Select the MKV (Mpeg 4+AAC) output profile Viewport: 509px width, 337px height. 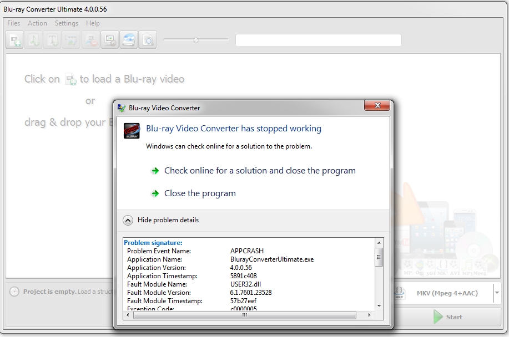pyautogui.click(x=447, y=293)
